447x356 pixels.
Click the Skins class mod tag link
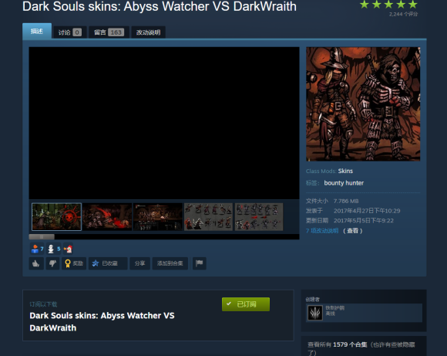tap(345, 171)
